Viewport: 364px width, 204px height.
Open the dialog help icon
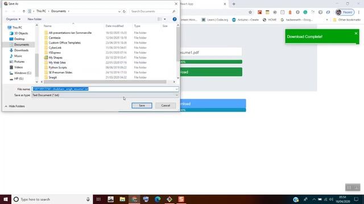[175, 19]
